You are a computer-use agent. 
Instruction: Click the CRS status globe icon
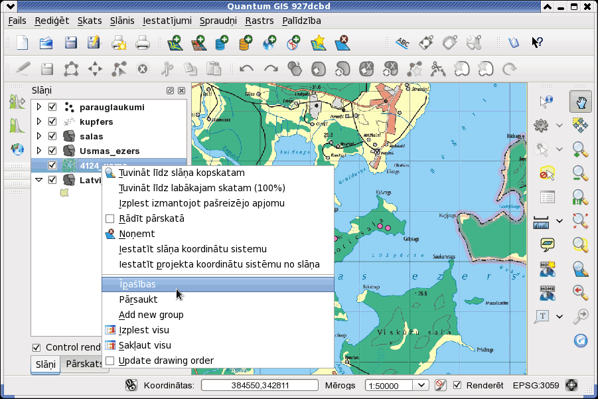pyautogui.click(x=571, y=385)
